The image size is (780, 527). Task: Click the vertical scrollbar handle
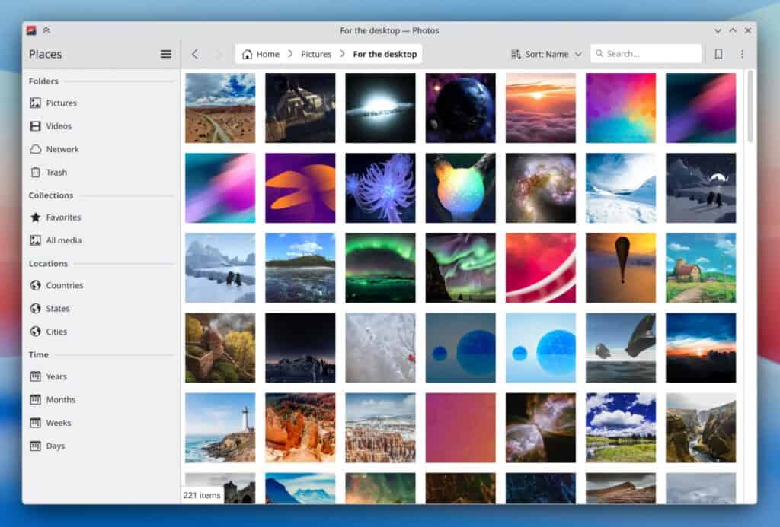click(750, 106)
